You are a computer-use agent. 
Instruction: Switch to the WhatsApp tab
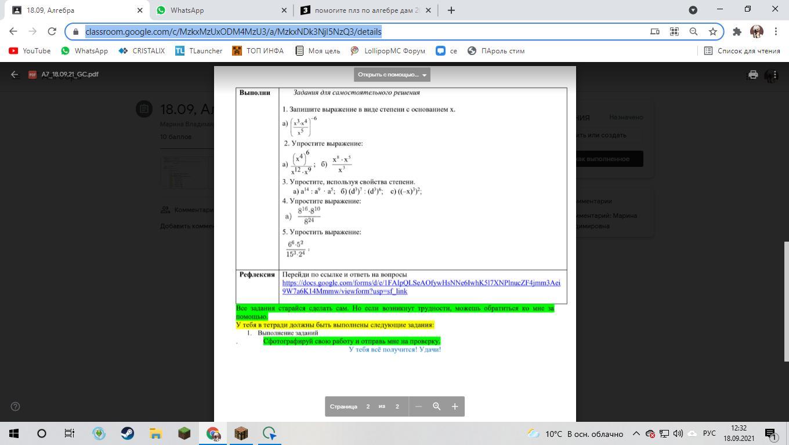coord(220,10)
